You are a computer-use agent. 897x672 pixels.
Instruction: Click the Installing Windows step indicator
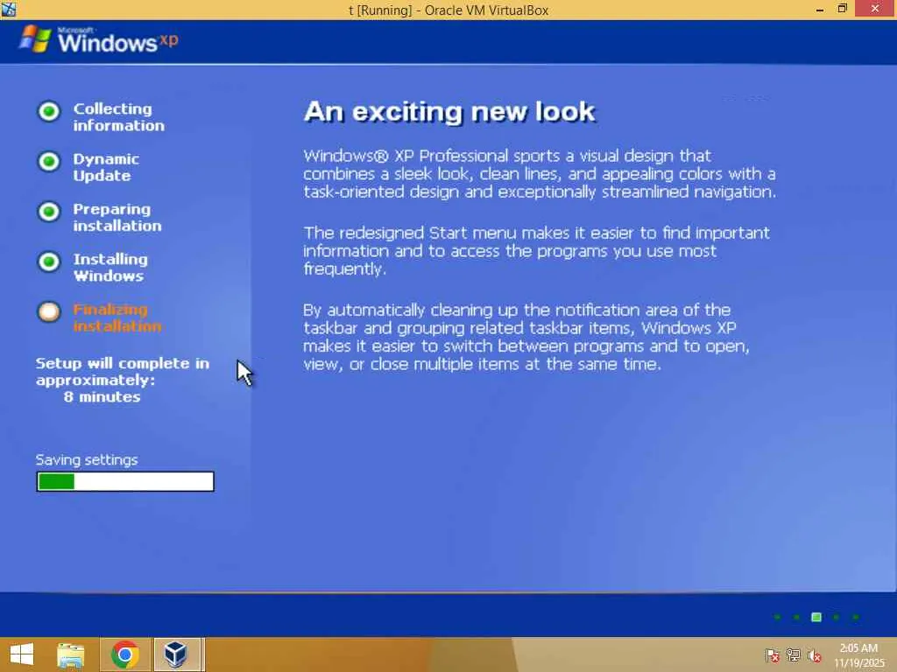coord(49,262)
